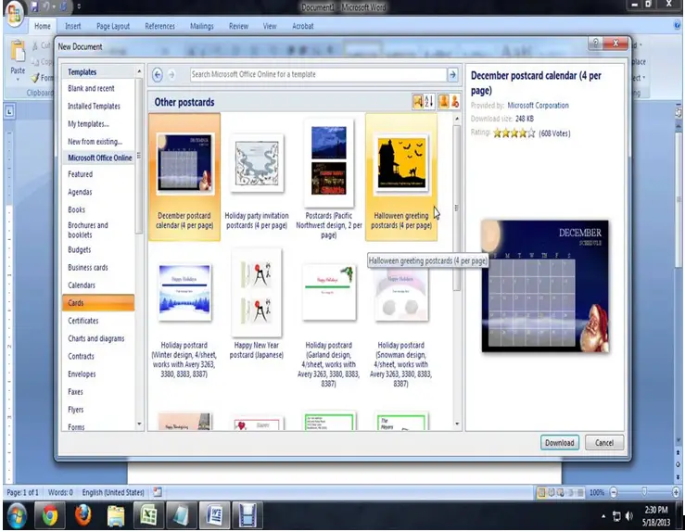The height and width of the screenshot is (532, 685).
Task: Click the Cancel button
Action: point(604,442)
